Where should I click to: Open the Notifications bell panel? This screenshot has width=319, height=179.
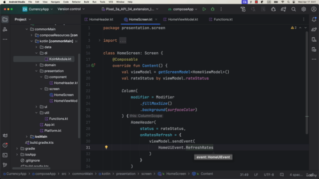point(314,19)
